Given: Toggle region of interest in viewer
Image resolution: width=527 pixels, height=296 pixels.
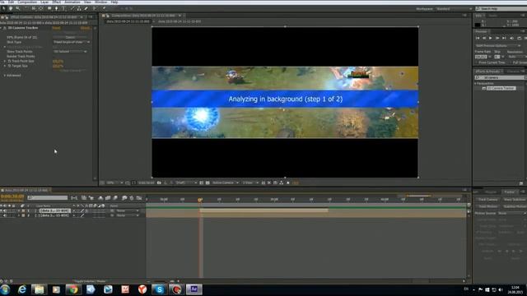Looking at the screenshot, I should (201, 183).
